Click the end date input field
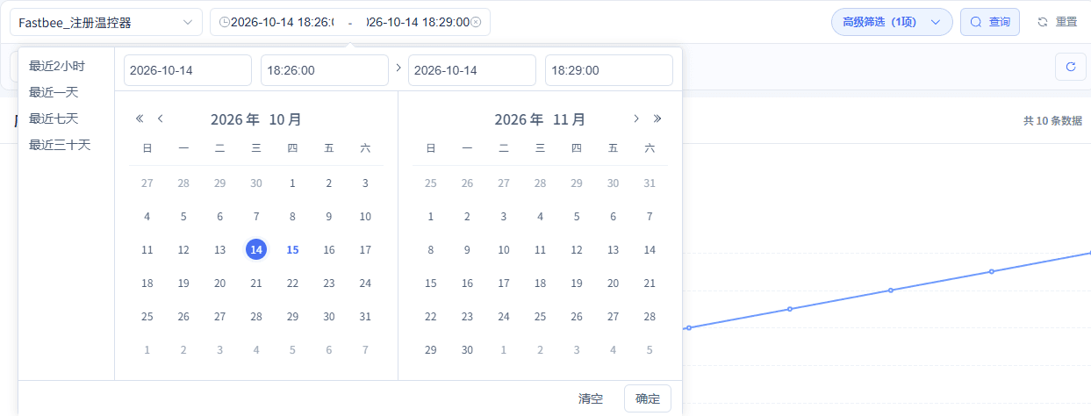 (472, 70)
